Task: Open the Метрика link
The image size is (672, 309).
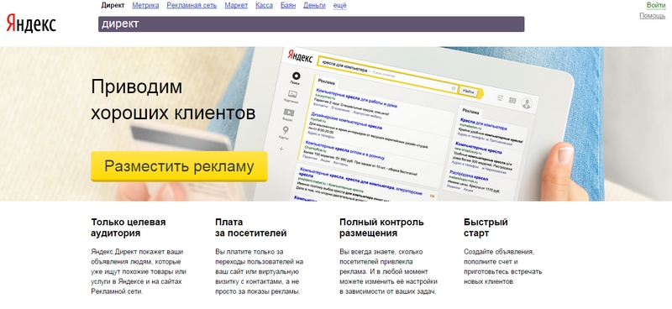Action: [x=145, y=6]
